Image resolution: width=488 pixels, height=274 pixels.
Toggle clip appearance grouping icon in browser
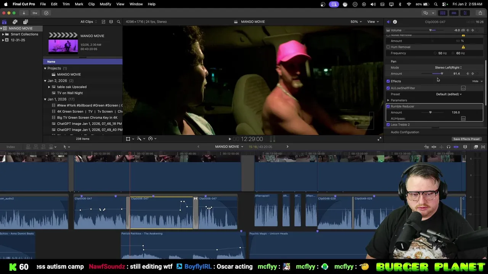point(103,22)
